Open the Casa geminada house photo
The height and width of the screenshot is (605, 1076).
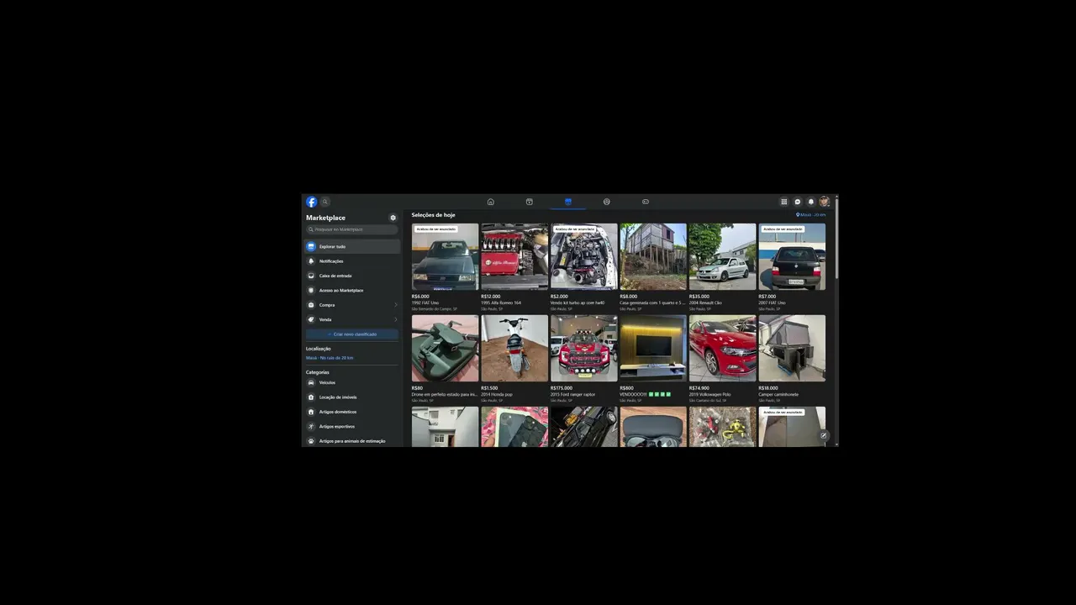point(653,256)
